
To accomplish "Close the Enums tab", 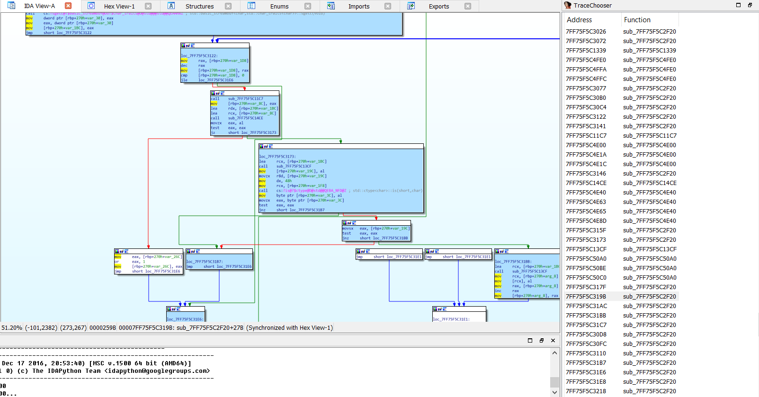I will coord(308,6).
